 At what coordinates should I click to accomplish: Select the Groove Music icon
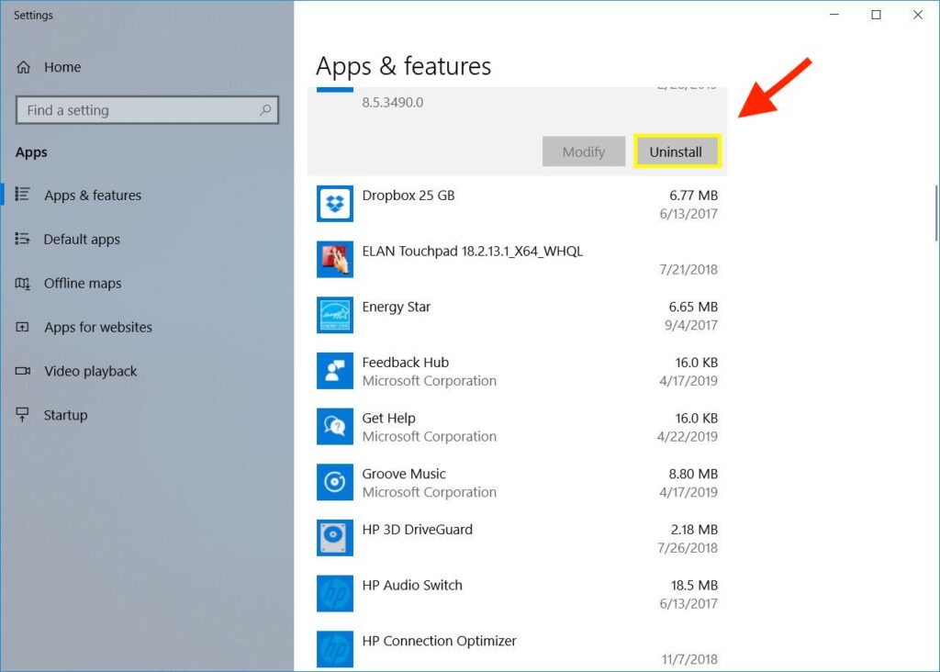(x=335, y=482)
